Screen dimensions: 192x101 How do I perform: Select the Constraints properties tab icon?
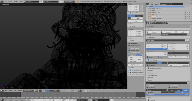coord(161,23)
